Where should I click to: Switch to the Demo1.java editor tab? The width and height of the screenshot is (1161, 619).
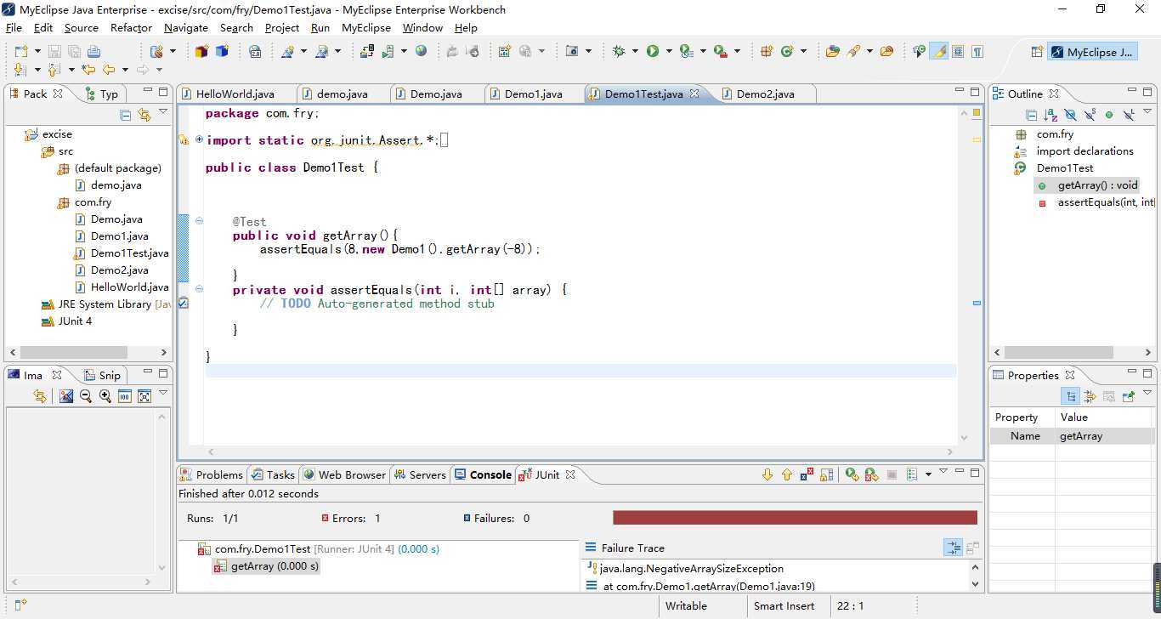pyautogui.click(x=533, y=94)
